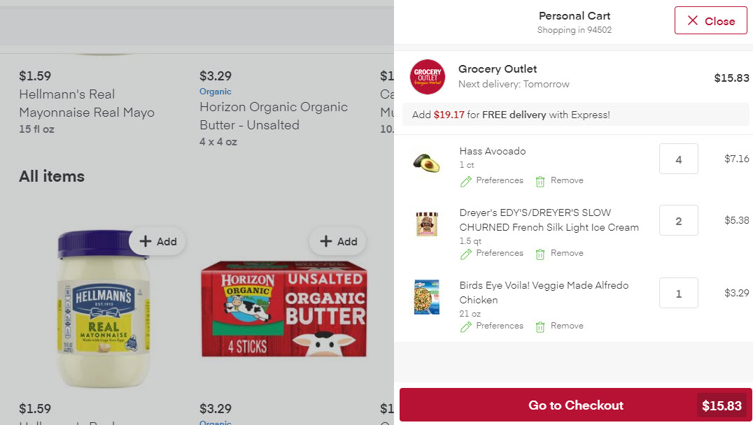Open quantity box for Dreyer's ice cream

(678, 221)
